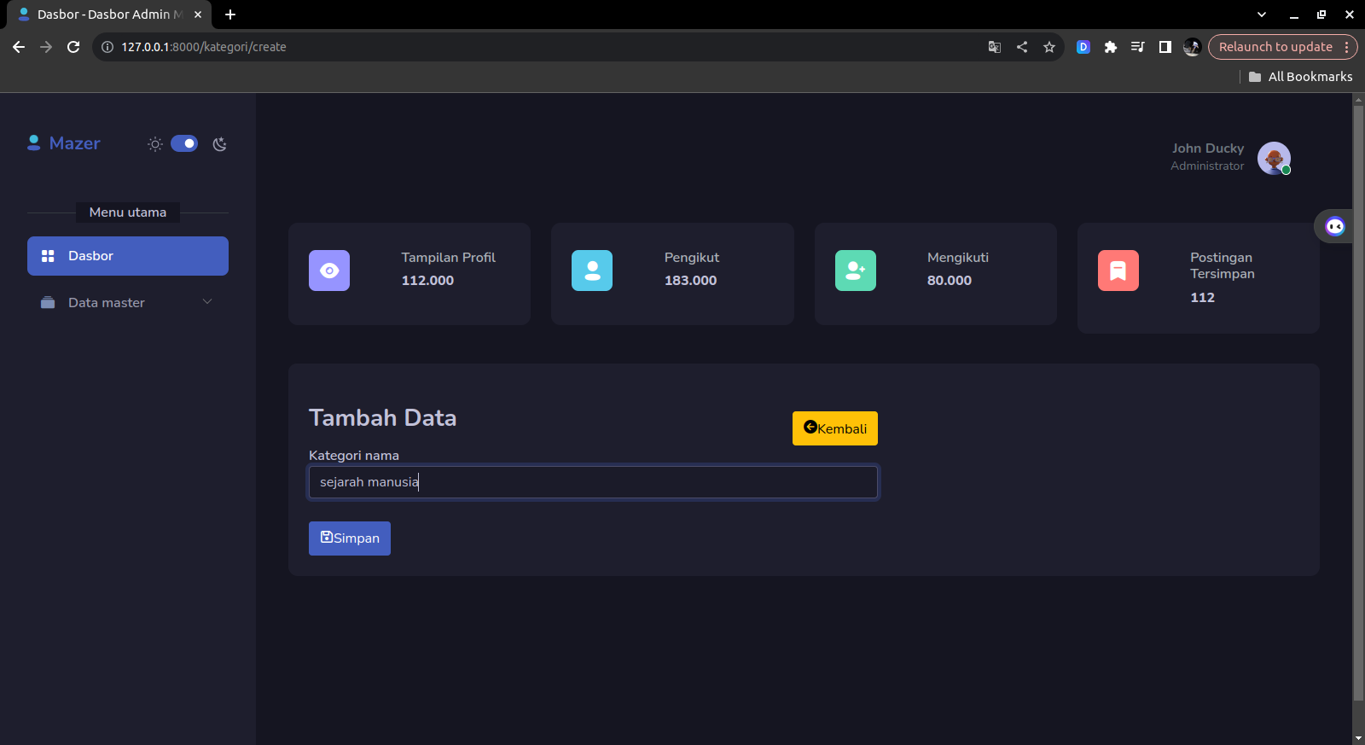Focus the Kategori nama text field

tap(593, 482)
